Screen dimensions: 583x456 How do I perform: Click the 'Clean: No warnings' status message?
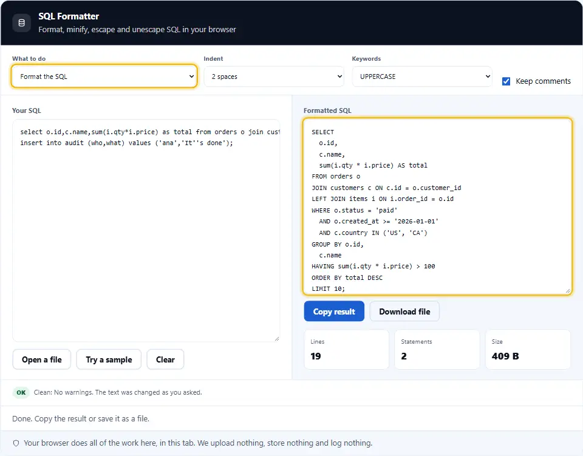point(118,392)
